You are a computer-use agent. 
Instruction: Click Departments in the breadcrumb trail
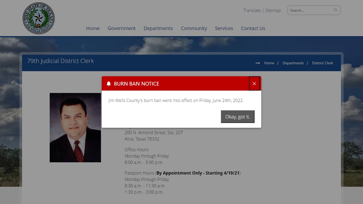293,63
